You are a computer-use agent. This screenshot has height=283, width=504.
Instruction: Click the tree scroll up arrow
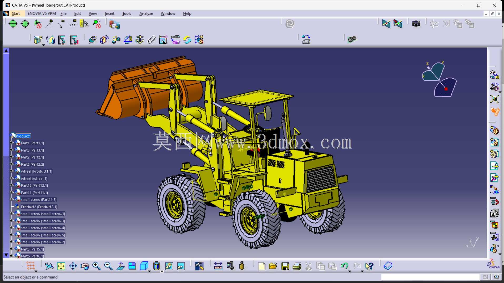point(6,51)
